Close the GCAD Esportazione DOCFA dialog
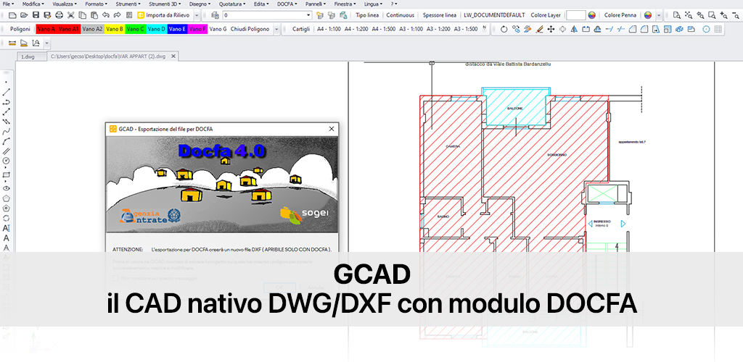The height and width of the screenshot is (362, 743). (x=332, y=129)
